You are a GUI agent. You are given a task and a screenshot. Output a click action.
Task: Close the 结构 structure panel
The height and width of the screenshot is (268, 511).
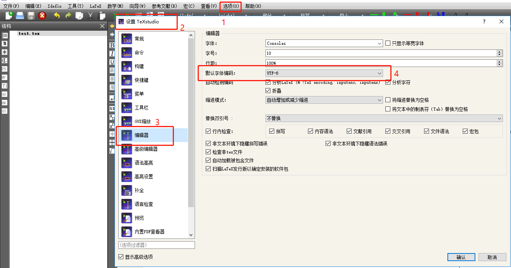[x=102, y=26]
